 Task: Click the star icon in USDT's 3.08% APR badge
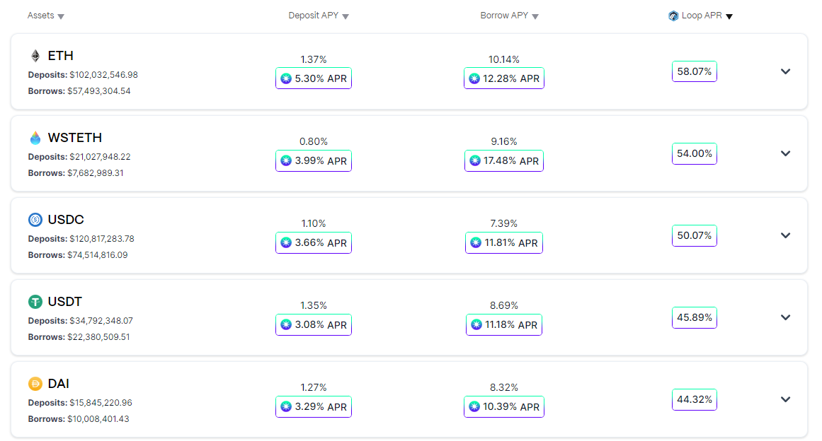coord(285,324)
